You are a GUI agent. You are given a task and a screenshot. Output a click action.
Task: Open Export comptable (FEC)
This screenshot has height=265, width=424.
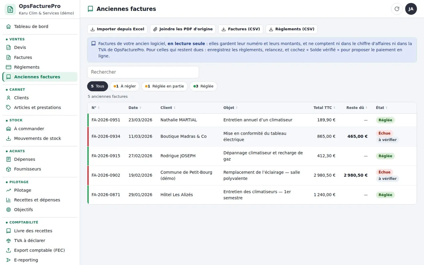coord(40,250)
